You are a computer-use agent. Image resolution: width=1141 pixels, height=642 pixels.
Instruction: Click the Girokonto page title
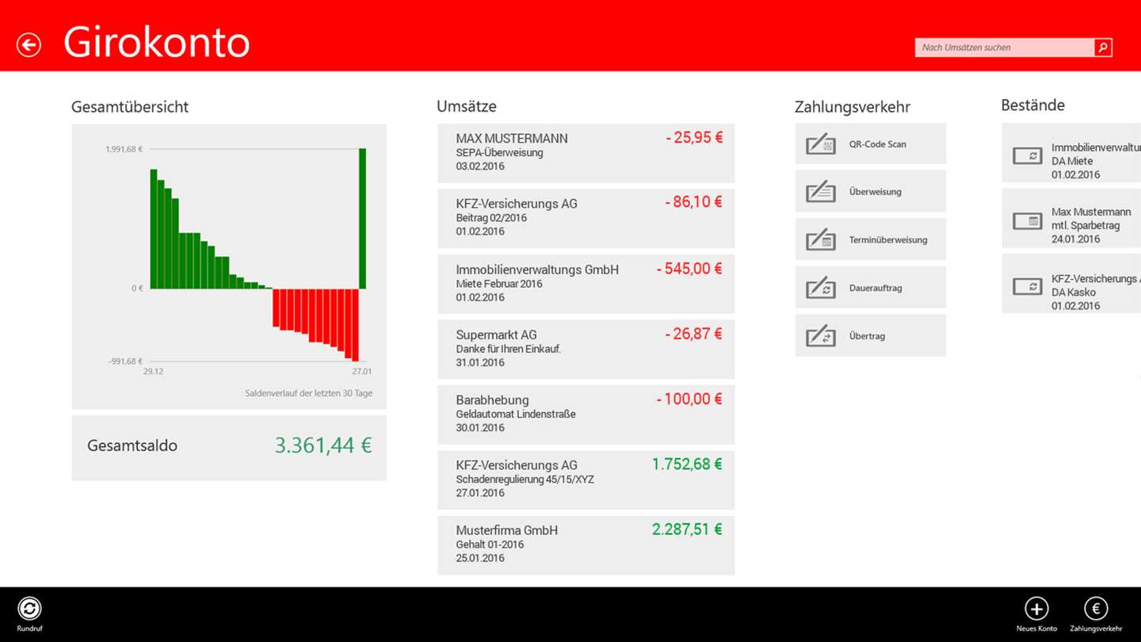point(157,42)
